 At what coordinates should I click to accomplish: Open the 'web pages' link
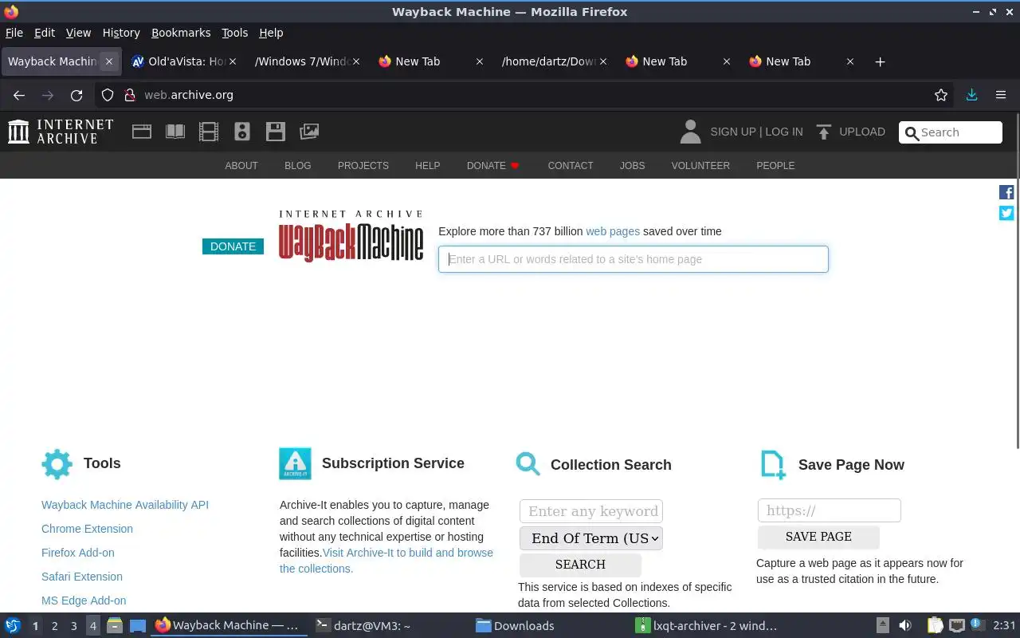click(x=613, y=231)
